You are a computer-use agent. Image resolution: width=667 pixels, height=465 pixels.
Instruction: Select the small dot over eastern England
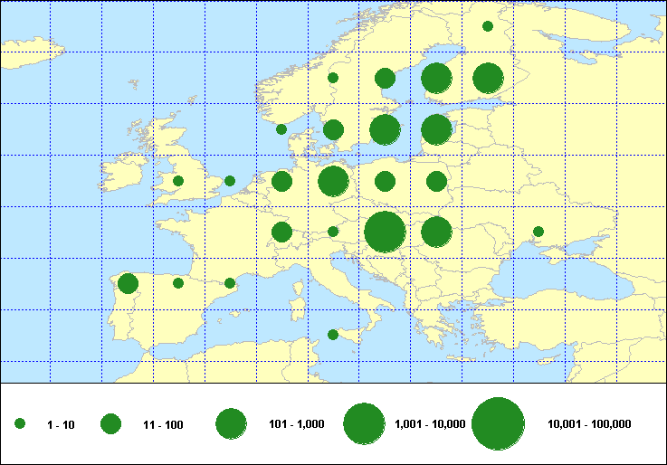230,181
